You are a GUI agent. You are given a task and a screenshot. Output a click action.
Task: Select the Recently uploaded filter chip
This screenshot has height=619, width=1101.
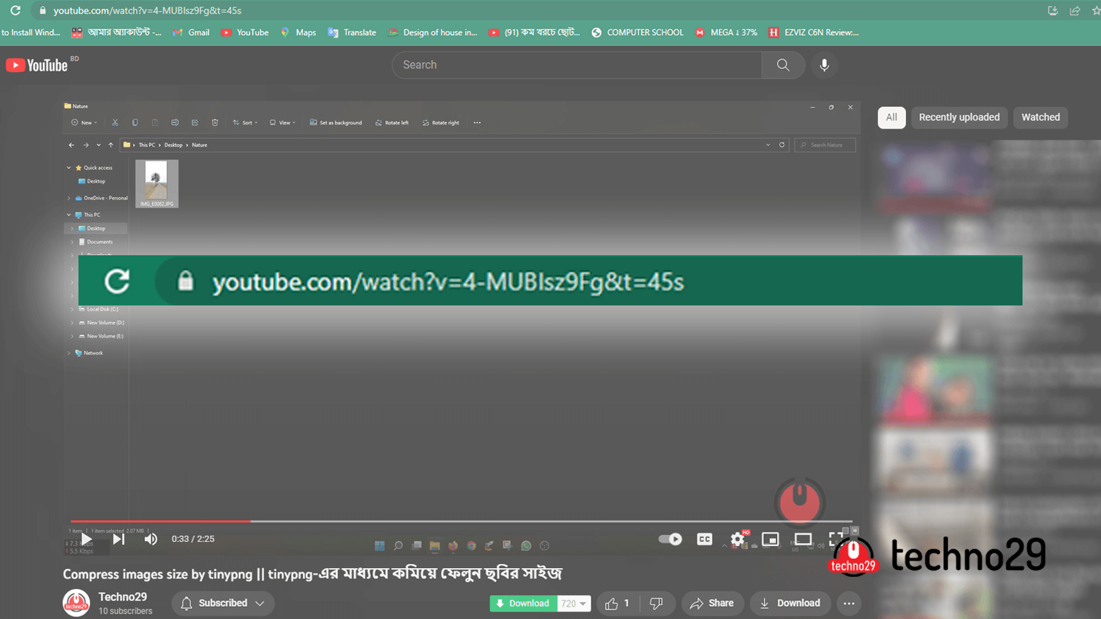[x=959, y=117]
